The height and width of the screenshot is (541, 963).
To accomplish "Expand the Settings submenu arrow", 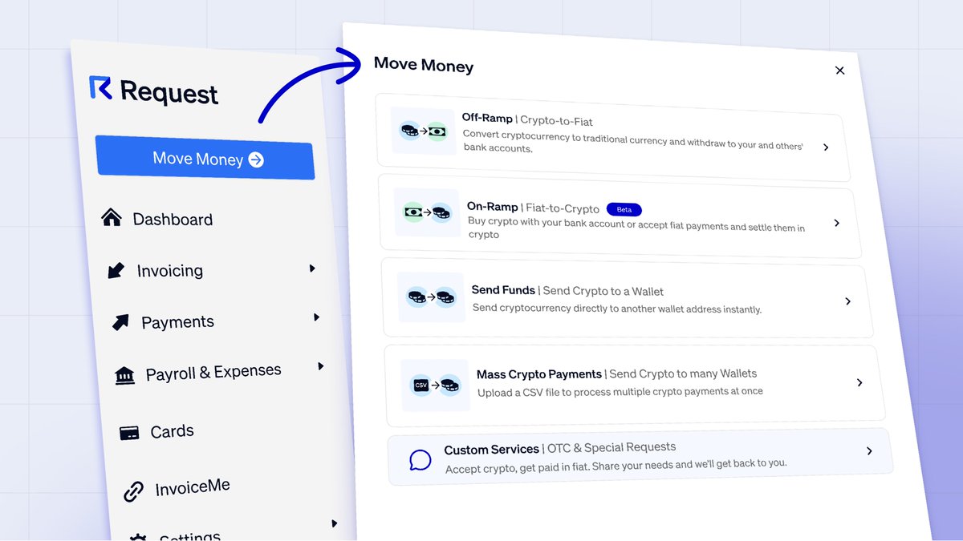I will pos(335,524).
